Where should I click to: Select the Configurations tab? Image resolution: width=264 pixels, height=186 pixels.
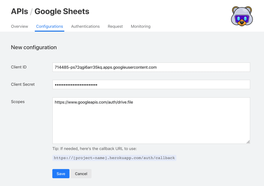click(49, 27)
